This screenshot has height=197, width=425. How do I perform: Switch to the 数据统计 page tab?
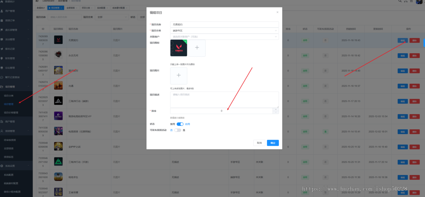pyautogui.click(x=41, y=7)
